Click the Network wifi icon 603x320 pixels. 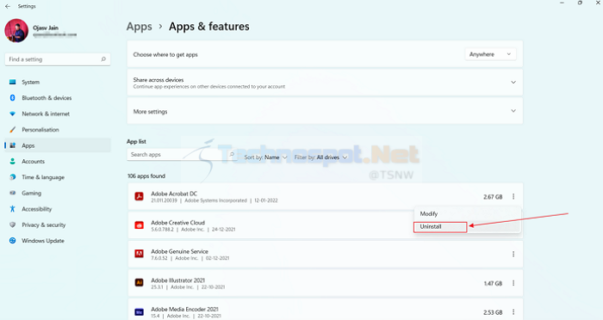tap(13, 114)
